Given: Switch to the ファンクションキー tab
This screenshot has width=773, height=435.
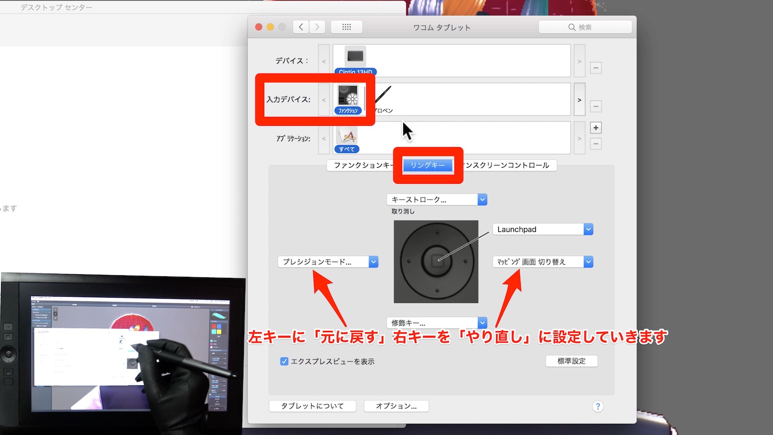Looking at the screenshot, I should (362, 165).
